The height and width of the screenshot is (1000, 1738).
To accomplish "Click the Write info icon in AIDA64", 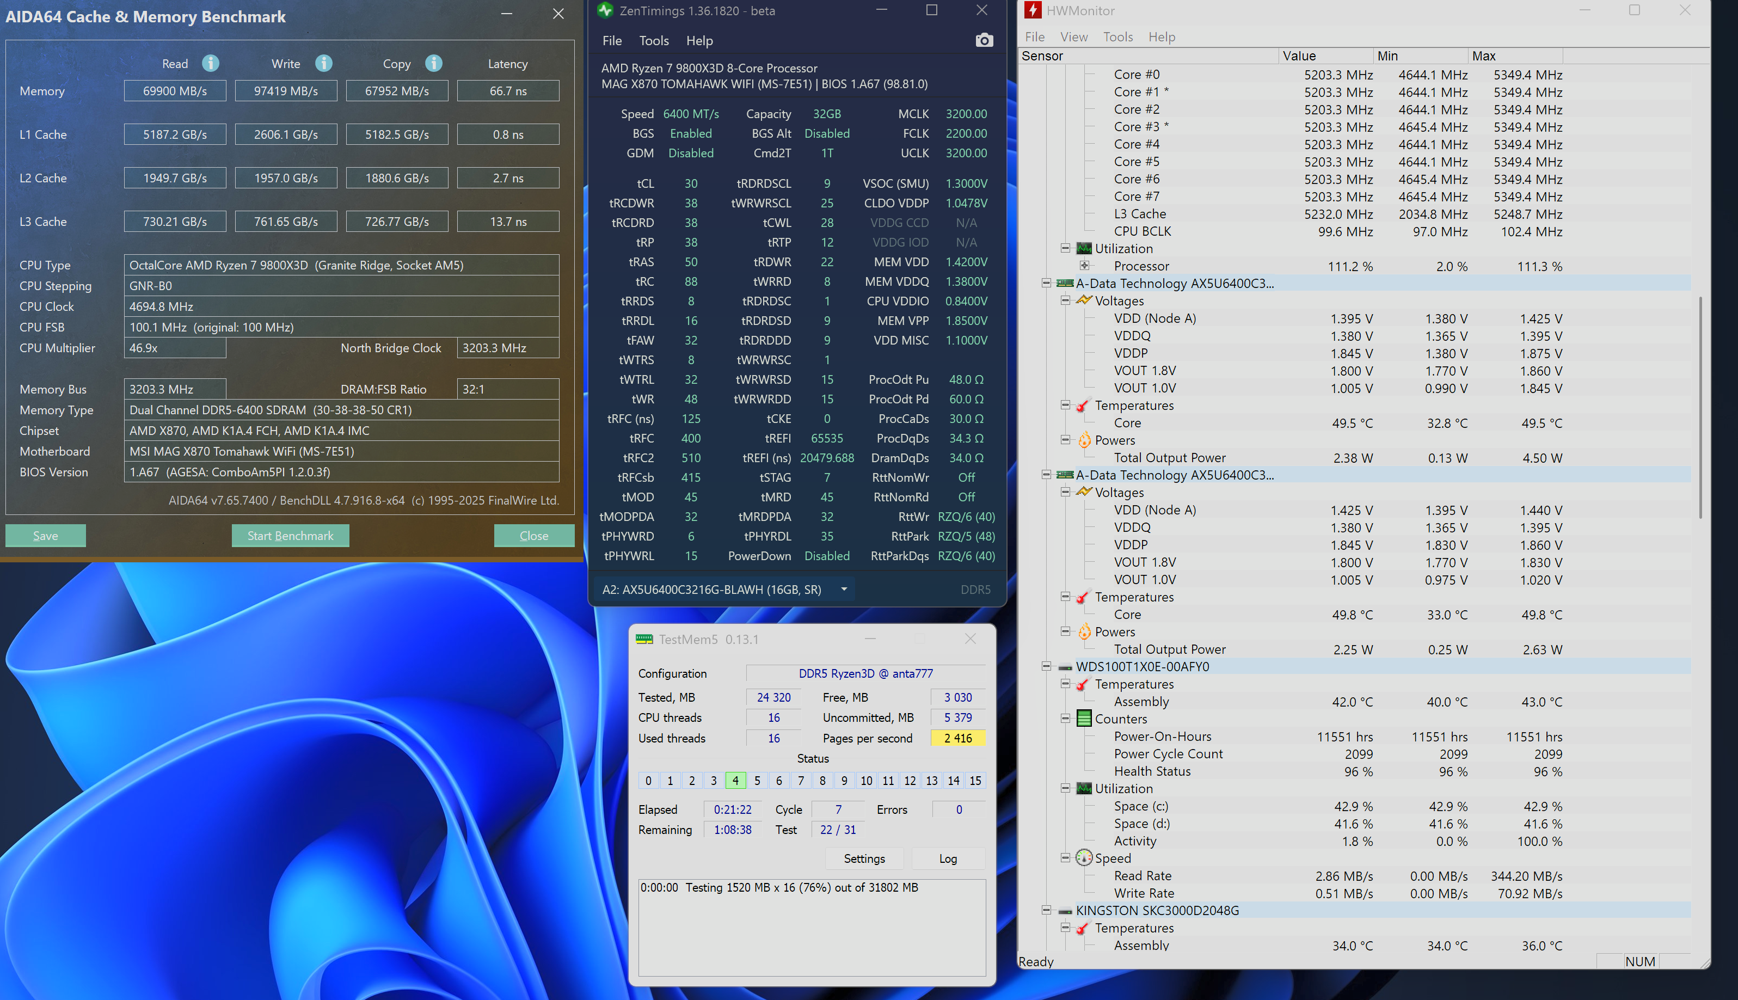I will (323, 63).
